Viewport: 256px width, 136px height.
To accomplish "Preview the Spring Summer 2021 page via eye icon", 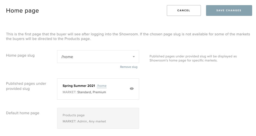I will [132, 89].
